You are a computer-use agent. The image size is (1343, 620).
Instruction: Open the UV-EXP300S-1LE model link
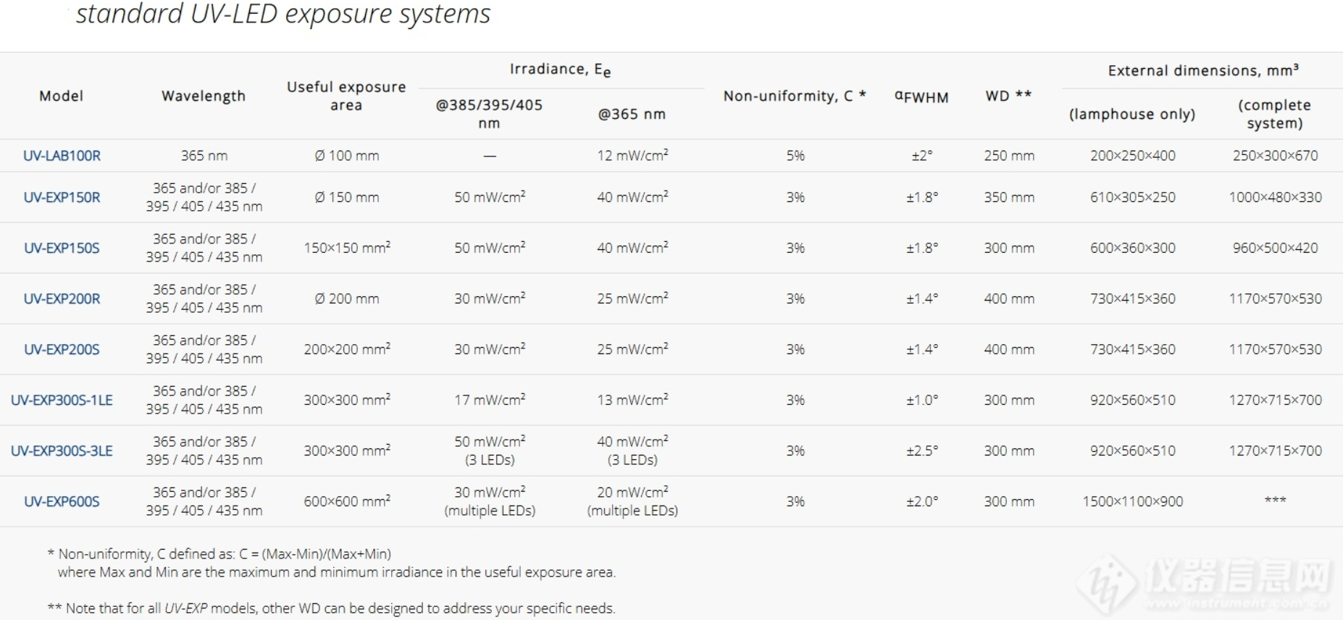coord(62,400)
